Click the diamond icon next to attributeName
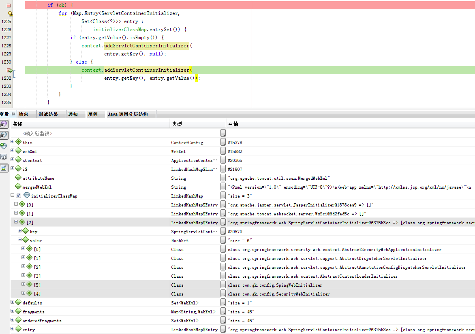This screenshot has height=334, width=475. click(18, 177)
